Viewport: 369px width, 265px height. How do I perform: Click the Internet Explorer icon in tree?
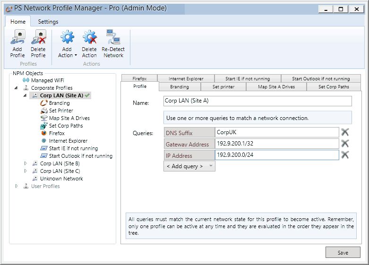(x=44, y=141)
